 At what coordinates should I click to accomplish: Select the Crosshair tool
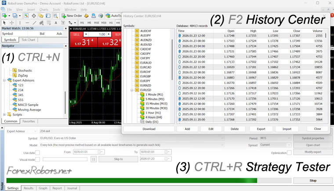[x=12, y=22]
